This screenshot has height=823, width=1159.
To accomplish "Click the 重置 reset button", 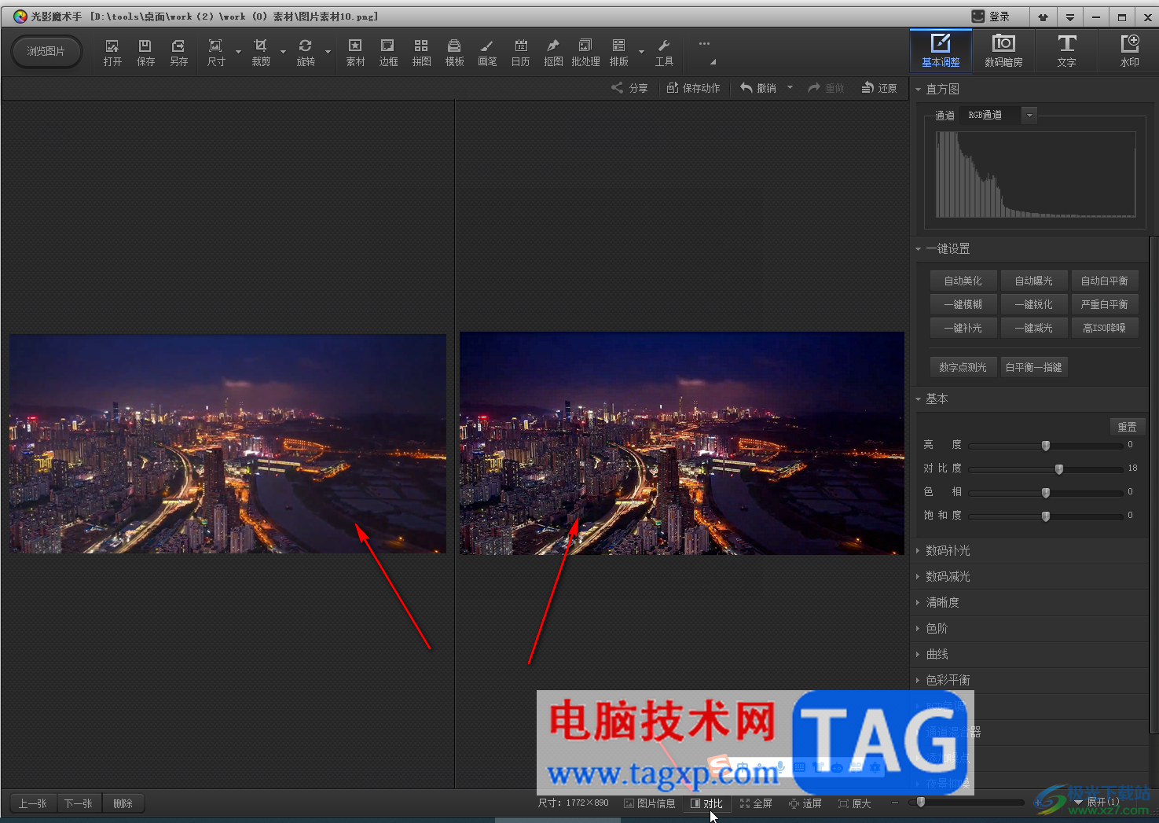I will coord(1128,427).
